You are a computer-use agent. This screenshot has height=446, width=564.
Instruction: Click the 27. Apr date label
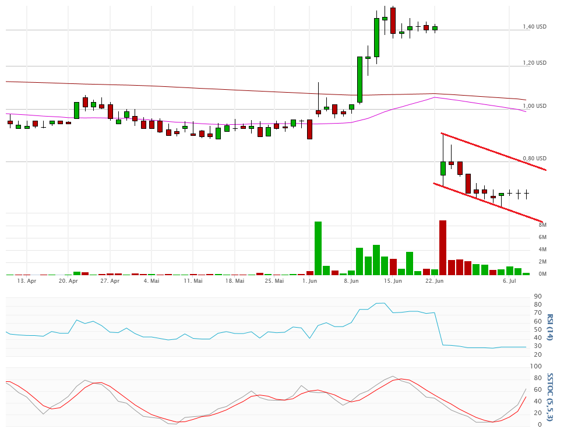click(110, 281)
